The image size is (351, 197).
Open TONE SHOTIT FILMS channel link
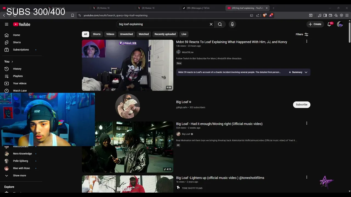coord(192,188)
